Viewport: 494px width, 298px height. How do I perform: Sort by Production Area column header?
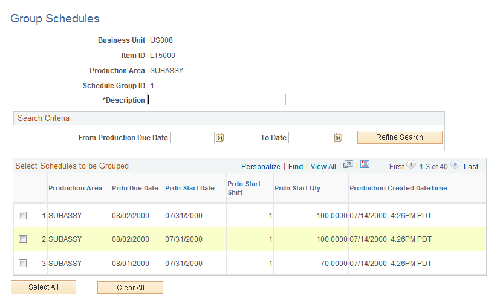click(76, 188)
